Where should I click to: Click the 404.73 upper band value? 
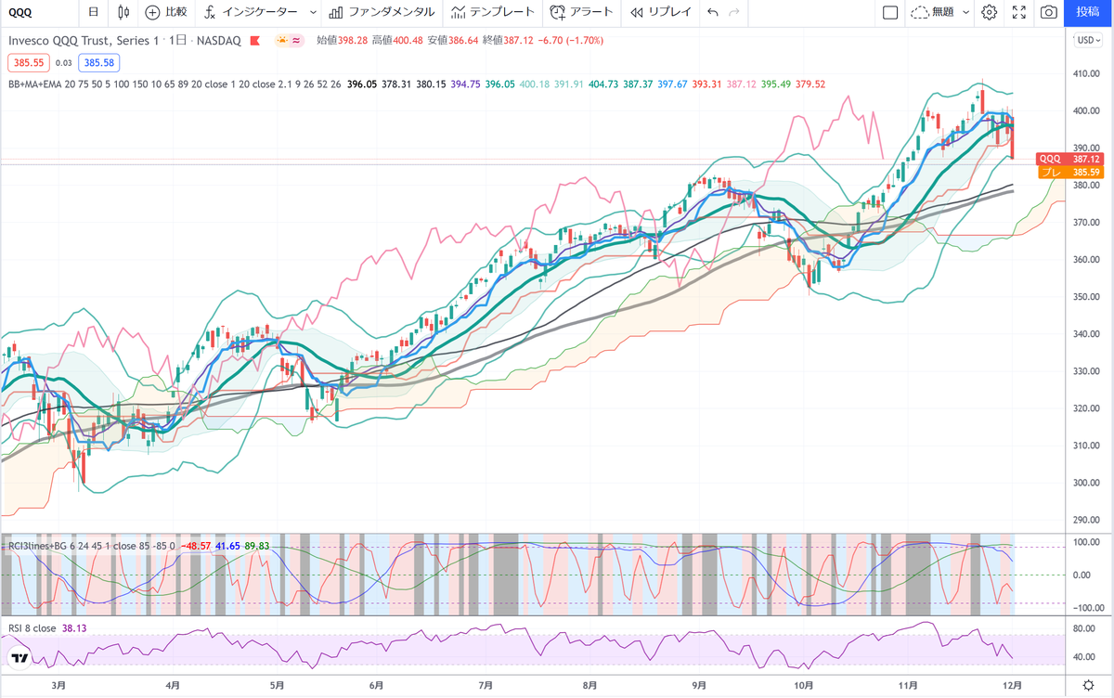(x=603, y=84)
